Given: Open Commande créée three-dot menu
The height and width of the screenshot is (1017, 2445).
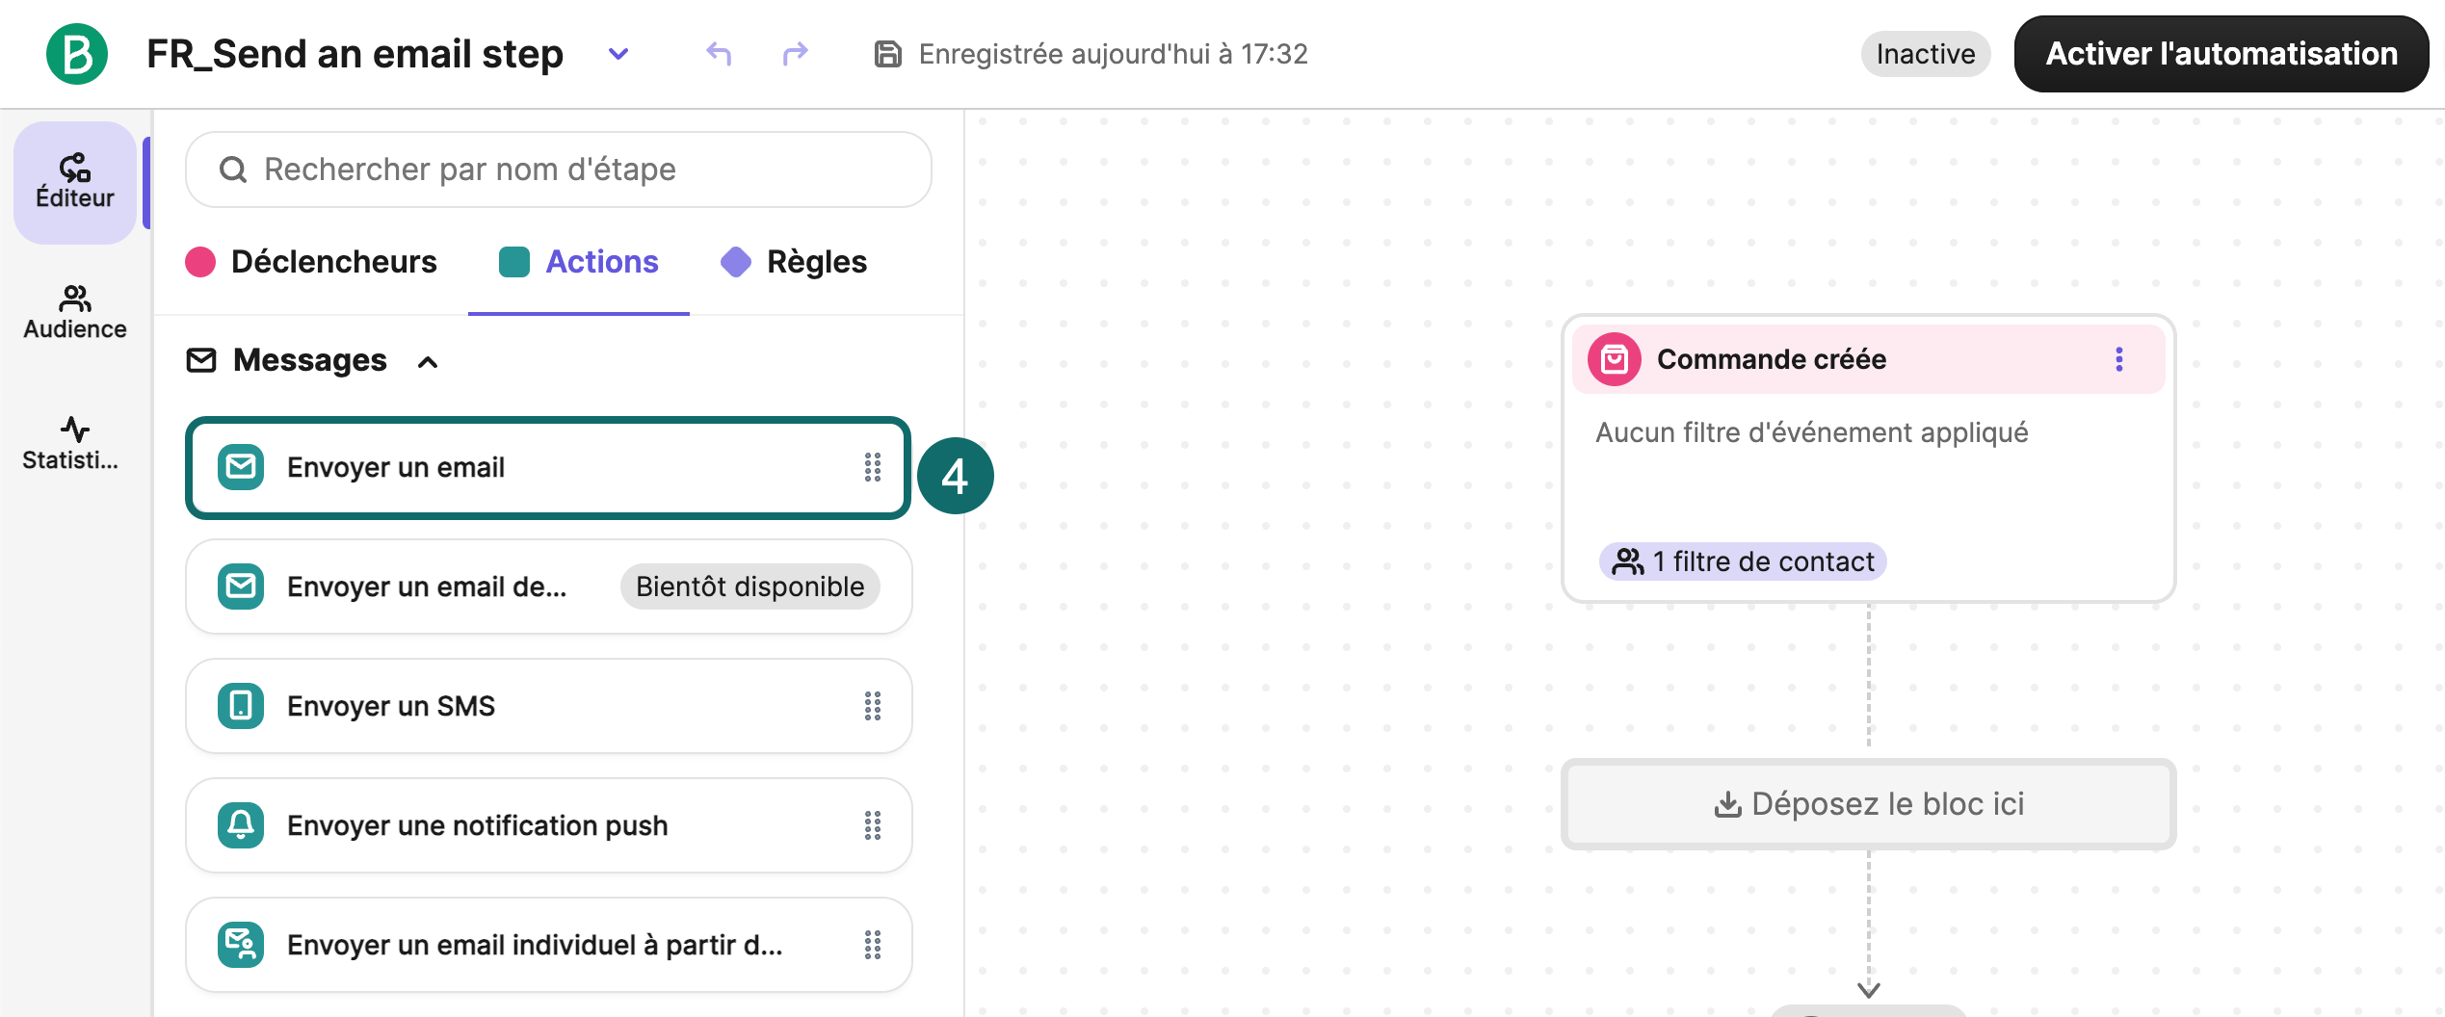Looking at the screenshot, I should tap(2118, 359).
